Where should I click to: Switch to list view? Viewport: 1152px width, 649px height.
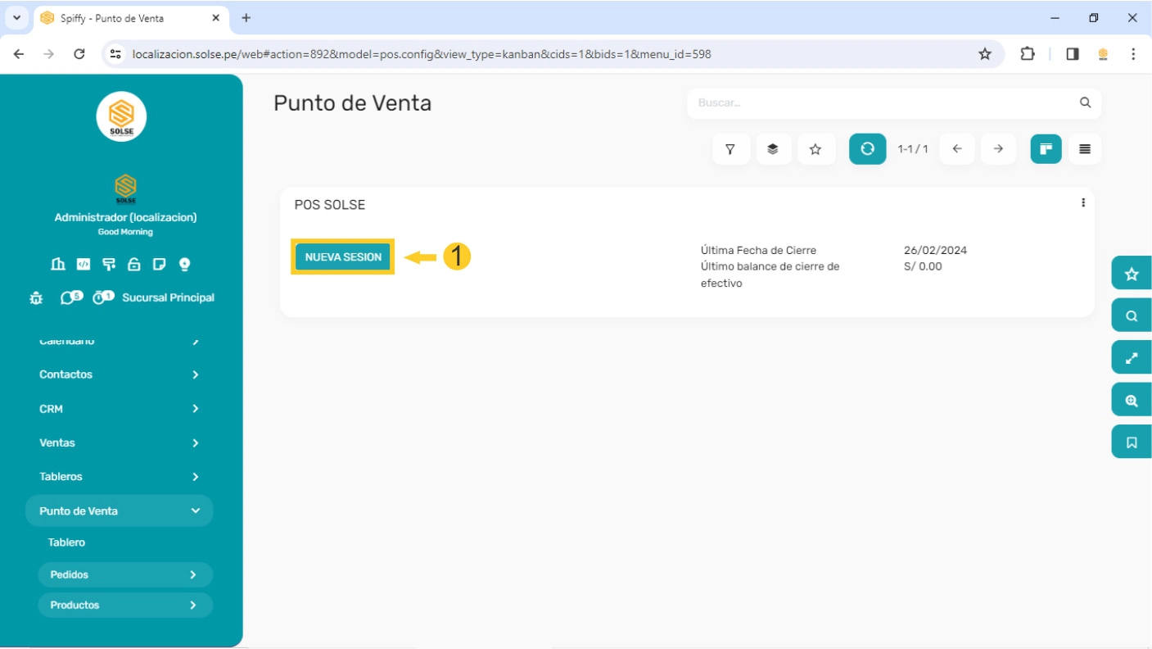click(x=1085, y=149)
